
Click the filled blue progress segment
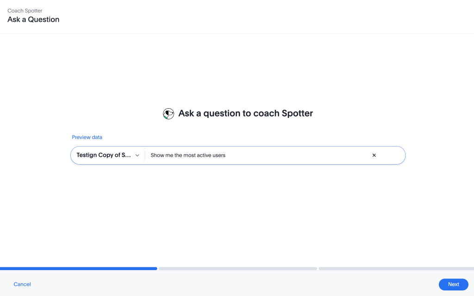79,268
